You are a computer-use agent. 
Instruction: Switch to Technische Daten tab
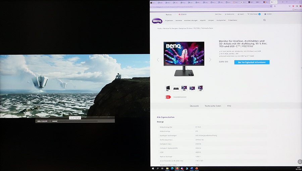click(213, 106)
